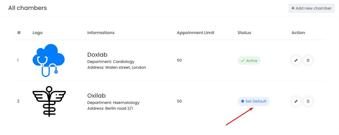
Task: Click the Appoinment Limit column header
Action: pyautogui.click(x=196, y=33)
